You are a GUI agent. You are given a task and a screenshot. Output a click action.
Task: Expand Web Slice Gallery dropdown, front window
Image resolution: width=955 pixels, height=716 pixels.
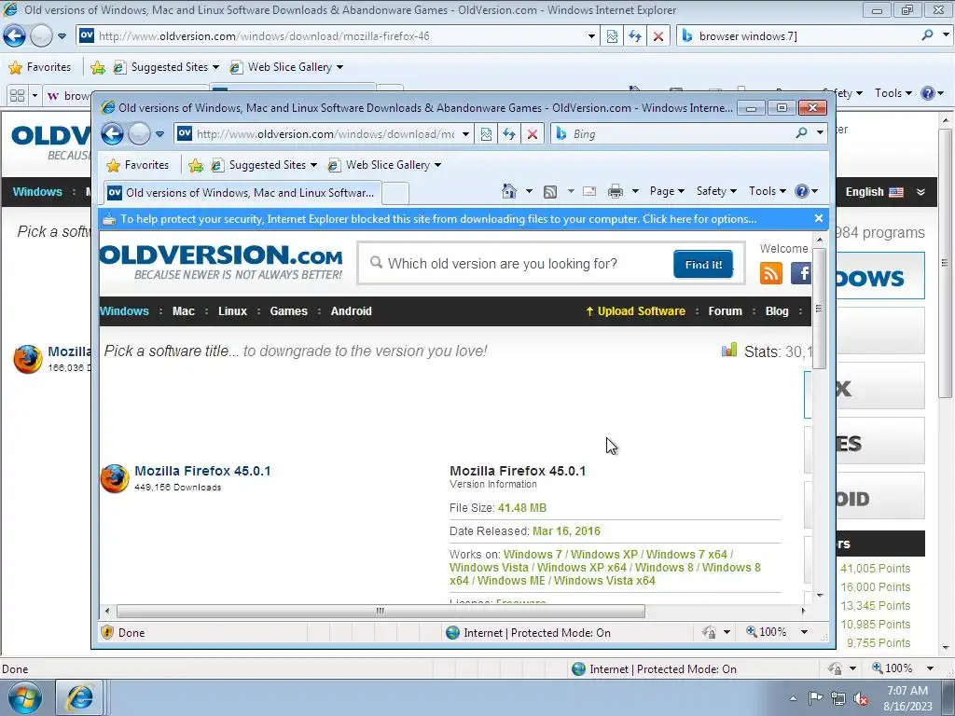point(438,165)
